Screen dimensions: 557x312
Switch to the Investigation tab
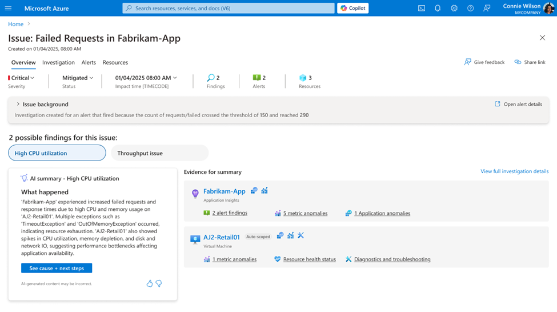pos(59,62)
